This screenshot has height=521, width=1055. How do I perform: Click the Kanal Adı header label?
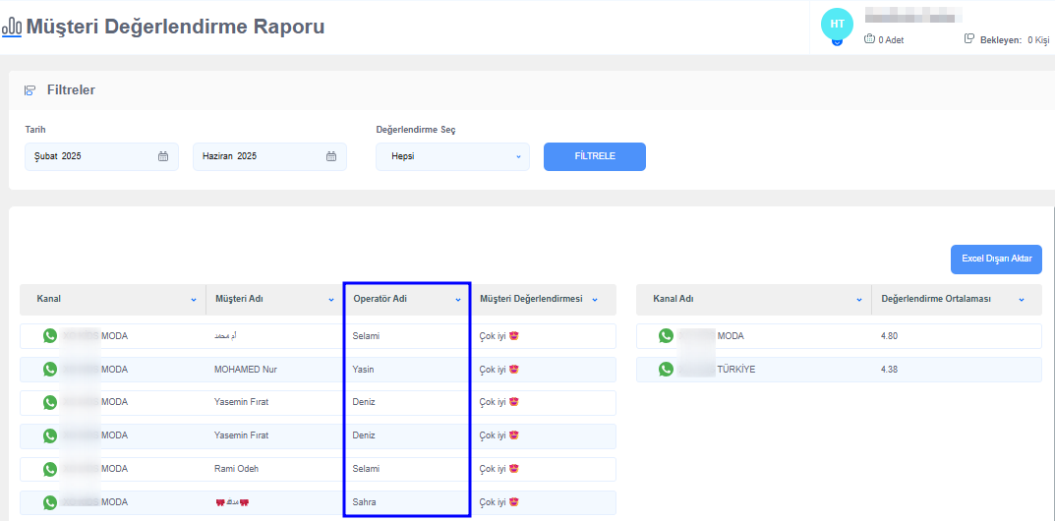[674, 300]
